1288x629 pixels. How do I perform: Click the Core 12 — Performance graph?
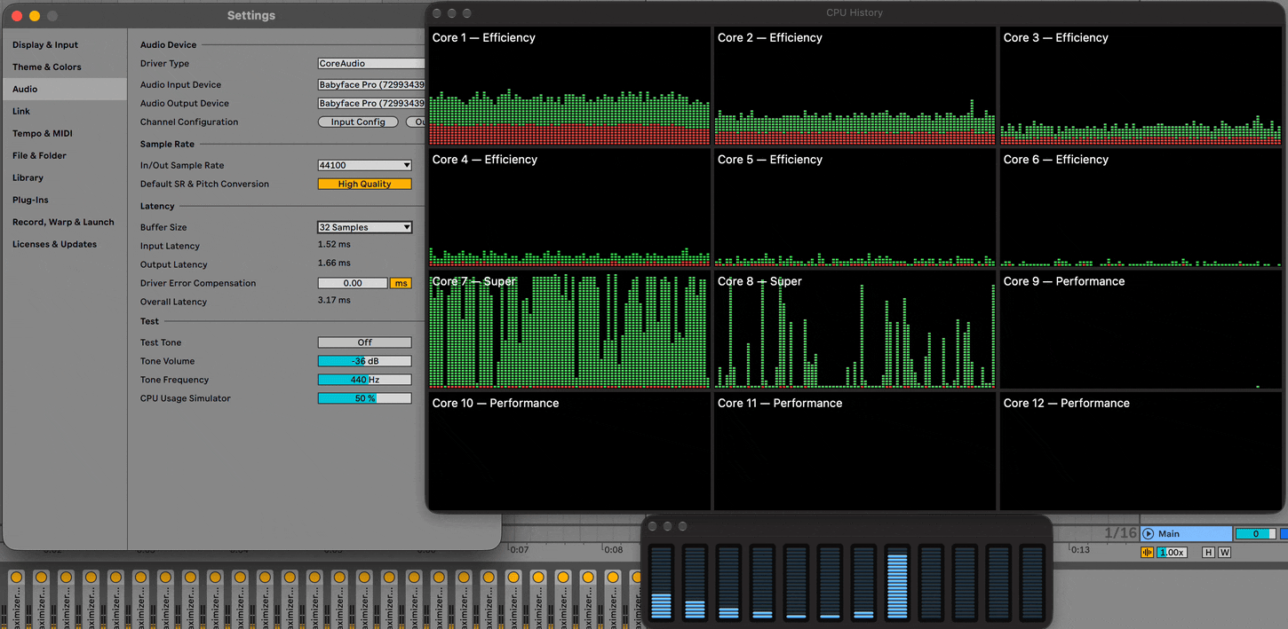(1141, 451)
